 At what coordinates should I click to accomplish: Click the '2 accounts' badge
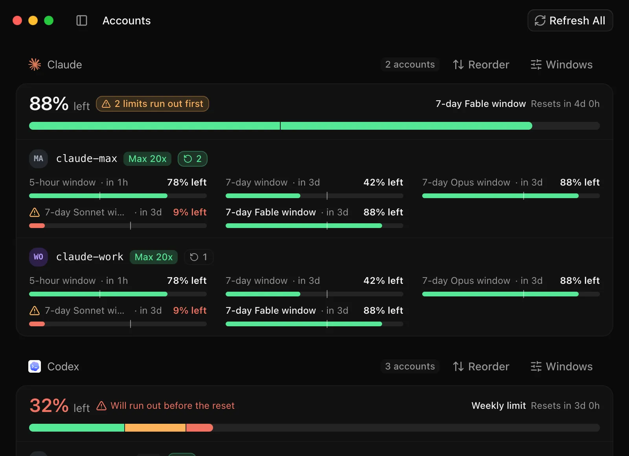[x=410, y=64]
